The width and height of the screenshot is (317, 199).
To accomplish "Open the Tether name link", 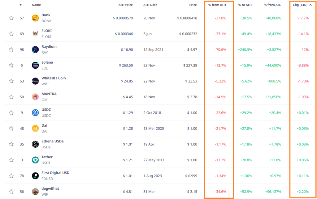I will pos(47,157).
